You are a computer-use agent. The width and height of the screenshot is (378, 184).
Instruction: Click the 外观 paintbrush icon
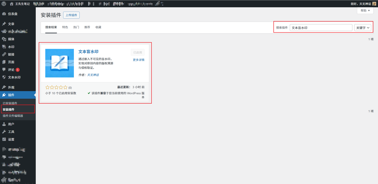[x=4, y=87]
